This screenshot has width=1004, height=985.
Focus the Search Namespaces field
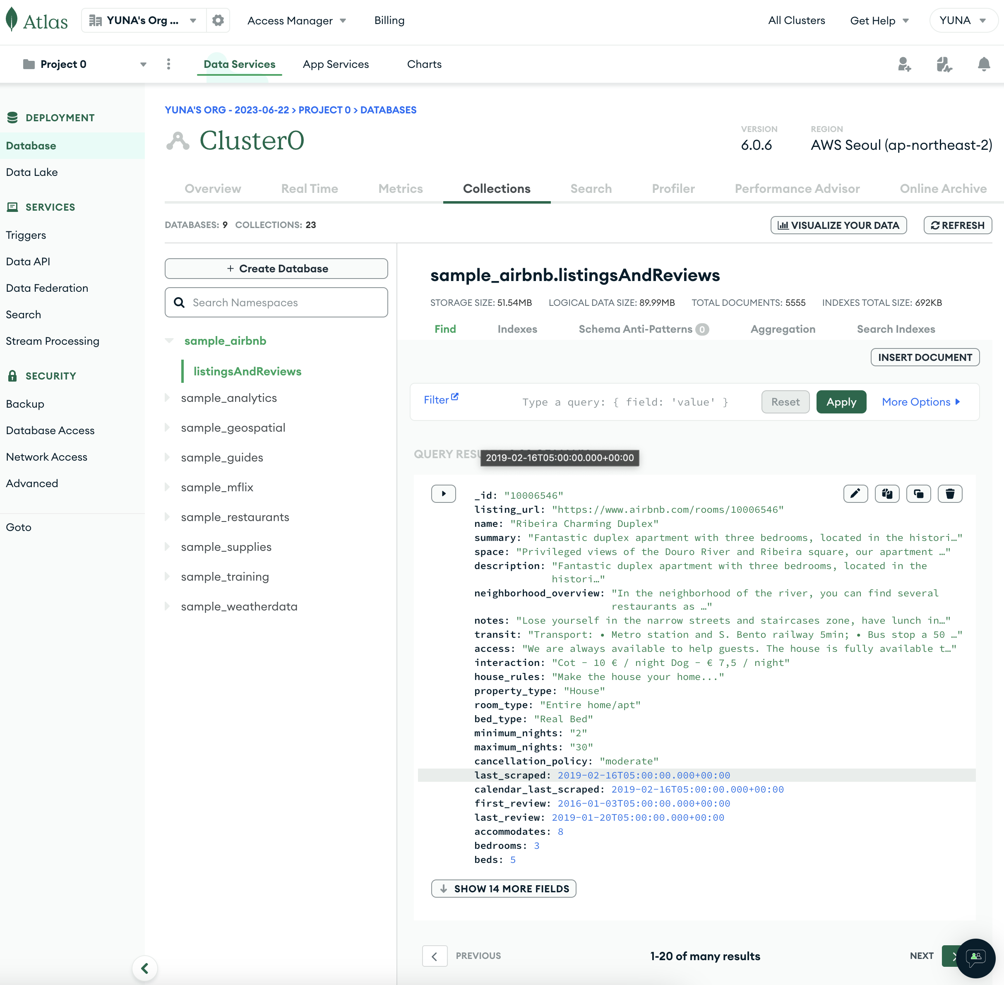point(276,303)
